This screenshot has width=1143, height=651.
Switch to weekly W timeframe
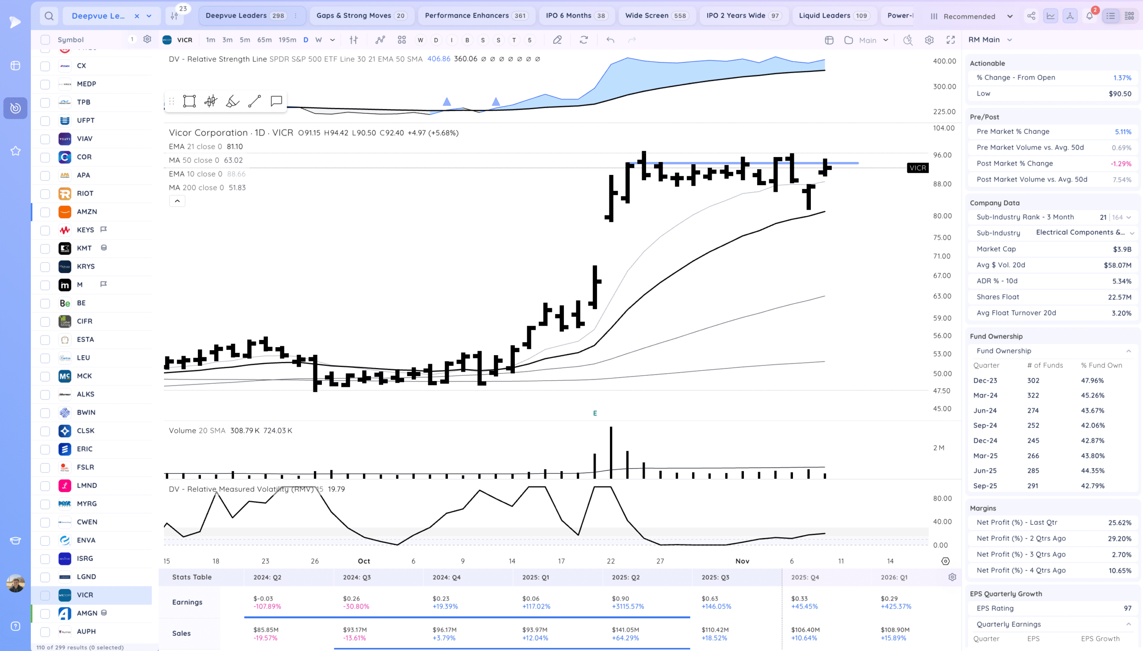click(x=318, y=40)
